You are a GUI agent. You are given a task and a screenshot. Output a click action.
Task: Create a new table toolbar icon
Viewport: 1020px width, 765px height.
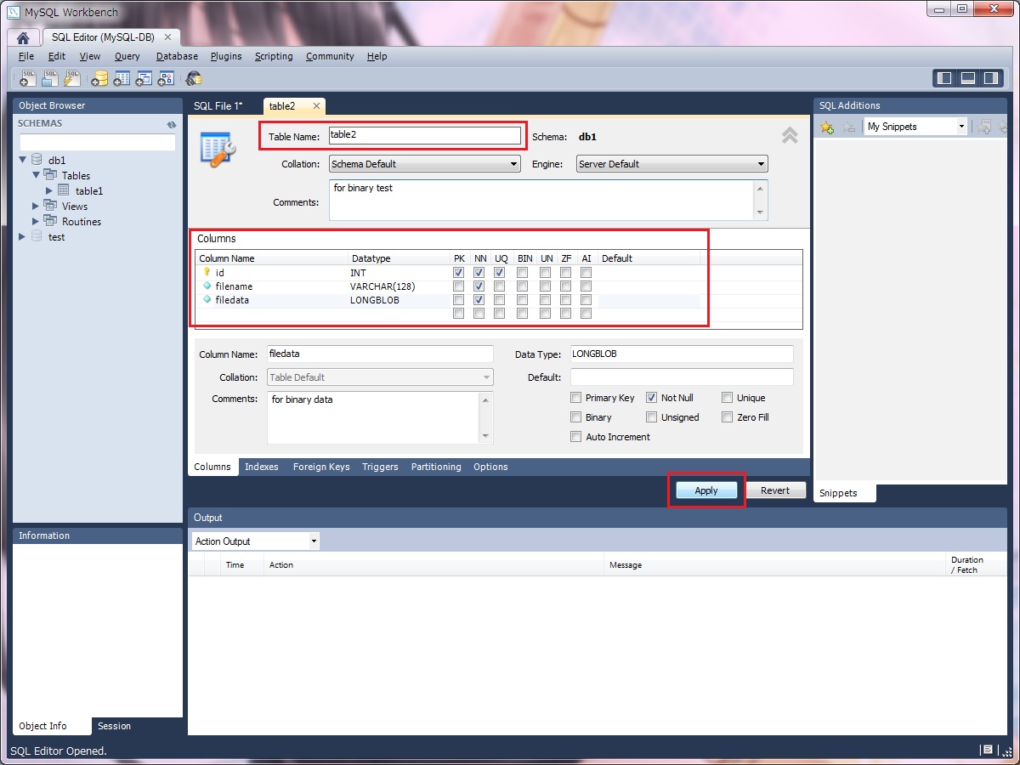point(122,79)
